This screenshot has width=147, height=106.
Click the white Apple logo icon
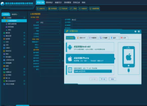tap(70, 59)
